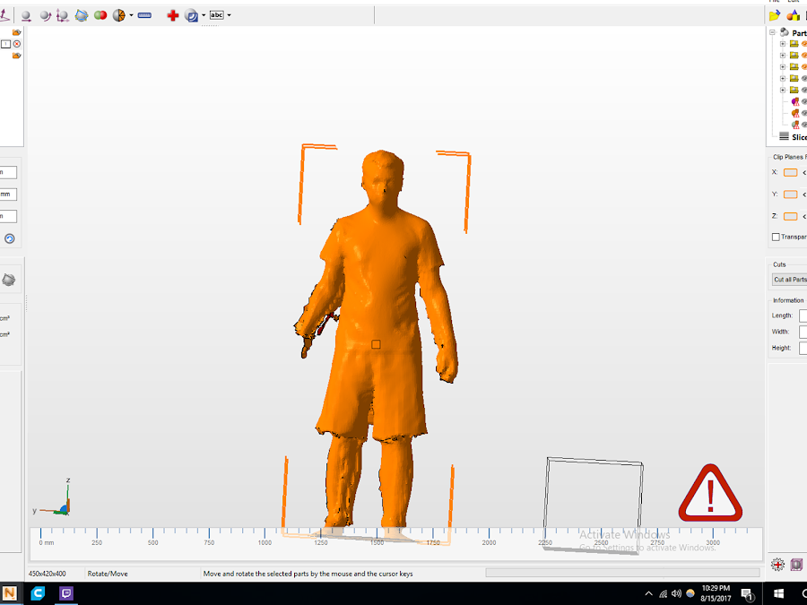Click the blue circular reset arrow icon
Viewport: 807px width, 605px height.
pyautogui.click(x=9, y=238)
